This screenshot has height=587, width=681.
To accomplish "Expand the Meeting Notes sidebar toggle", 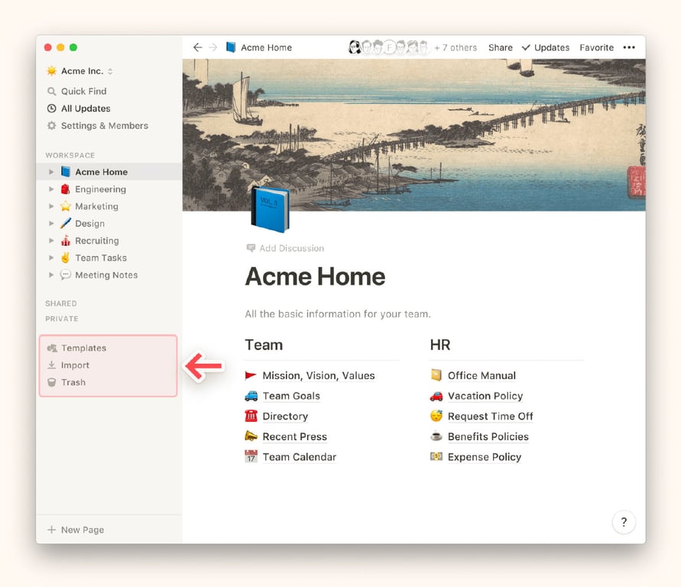I will pyautogui.click(x=51, y=275).
